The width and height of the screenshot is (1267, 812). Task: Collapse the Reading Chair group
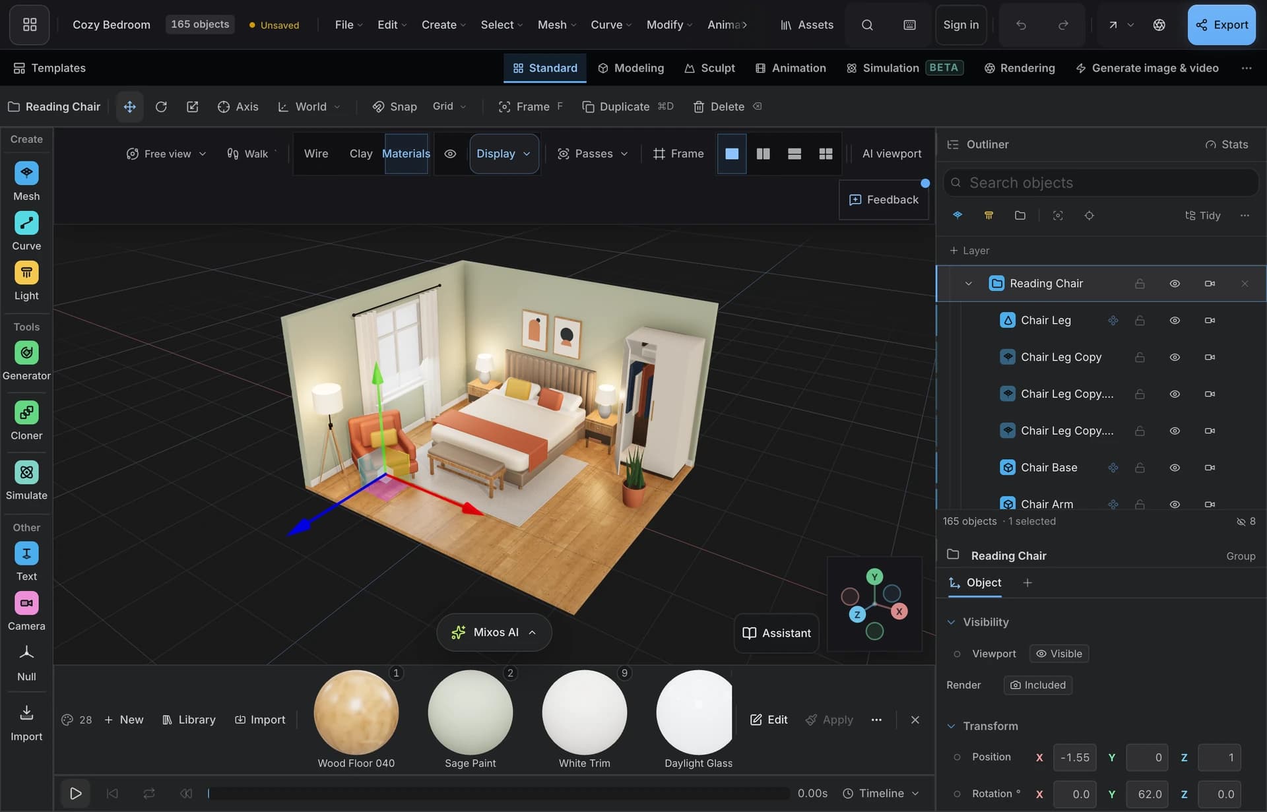968,284
